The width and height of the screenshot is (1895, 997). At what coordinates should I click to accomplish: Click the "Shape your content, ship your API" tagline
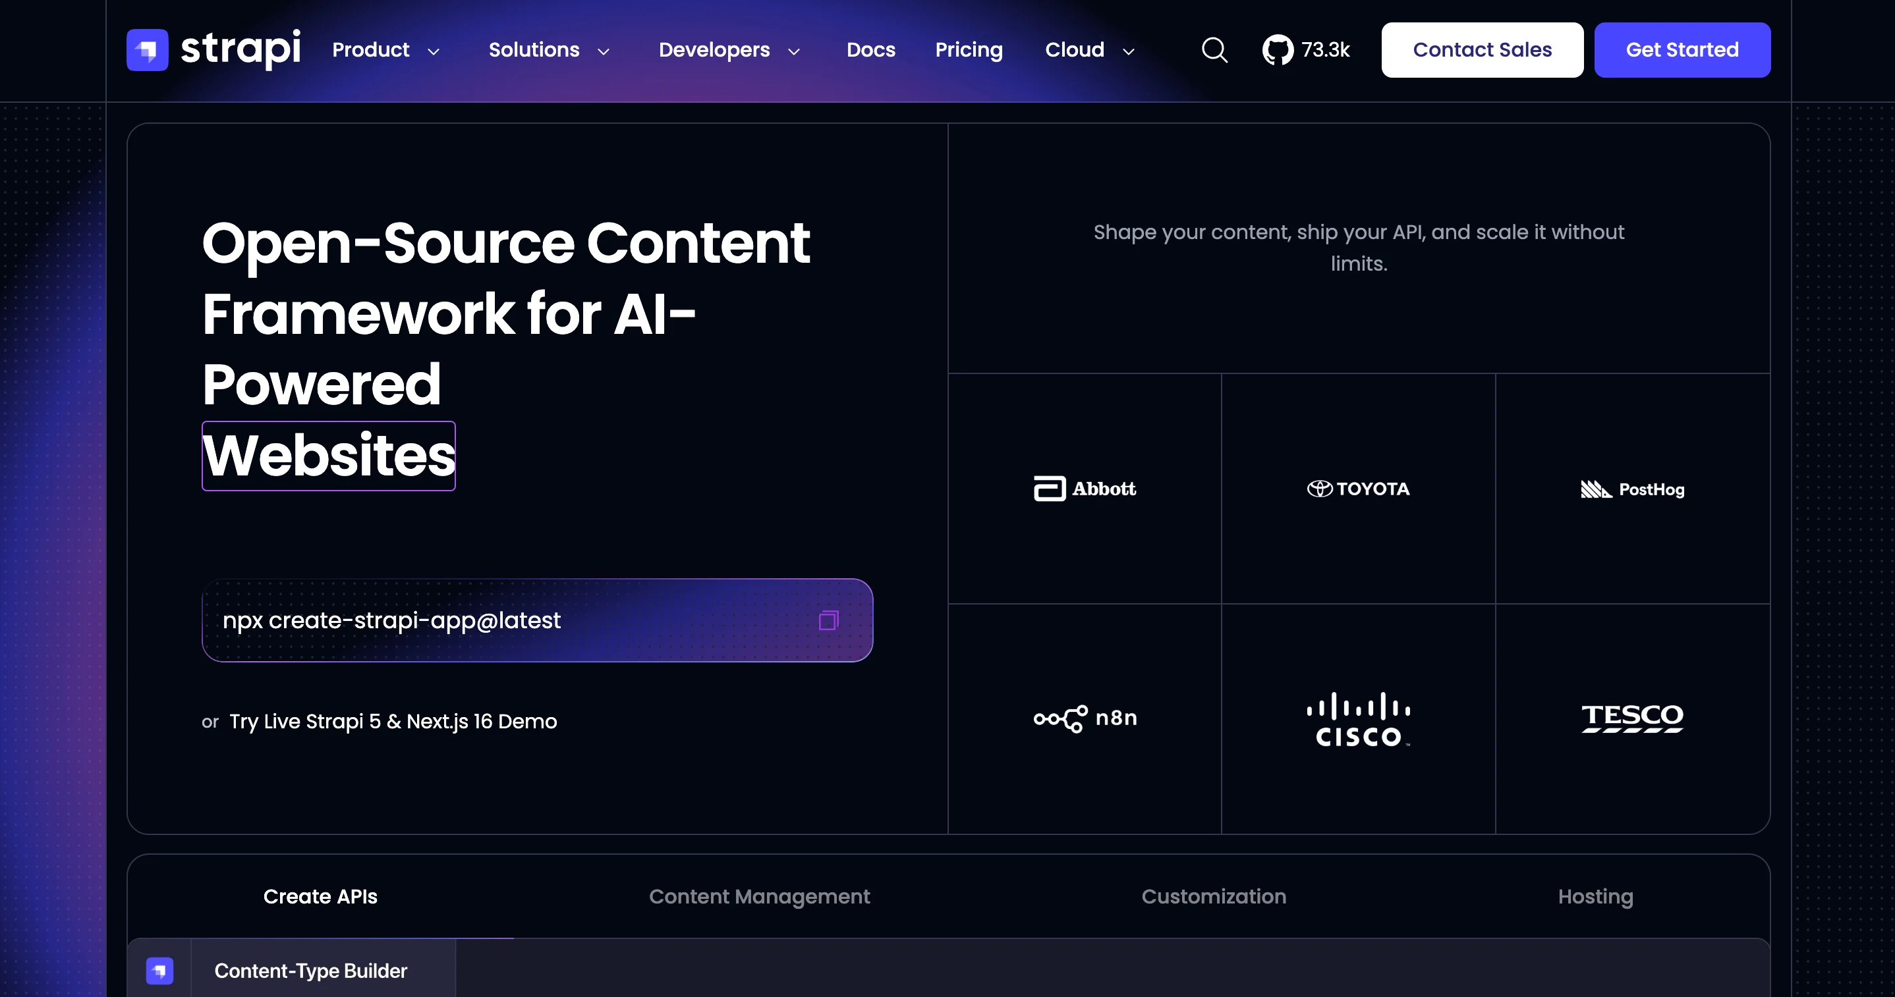pos(1359,248)
